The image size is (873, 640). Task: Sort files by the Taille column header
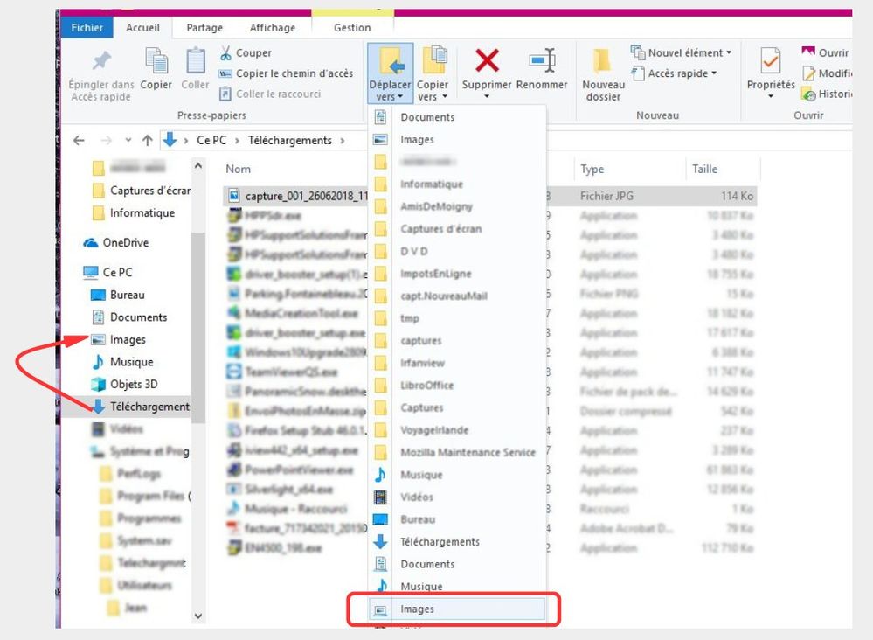[704, 170]
